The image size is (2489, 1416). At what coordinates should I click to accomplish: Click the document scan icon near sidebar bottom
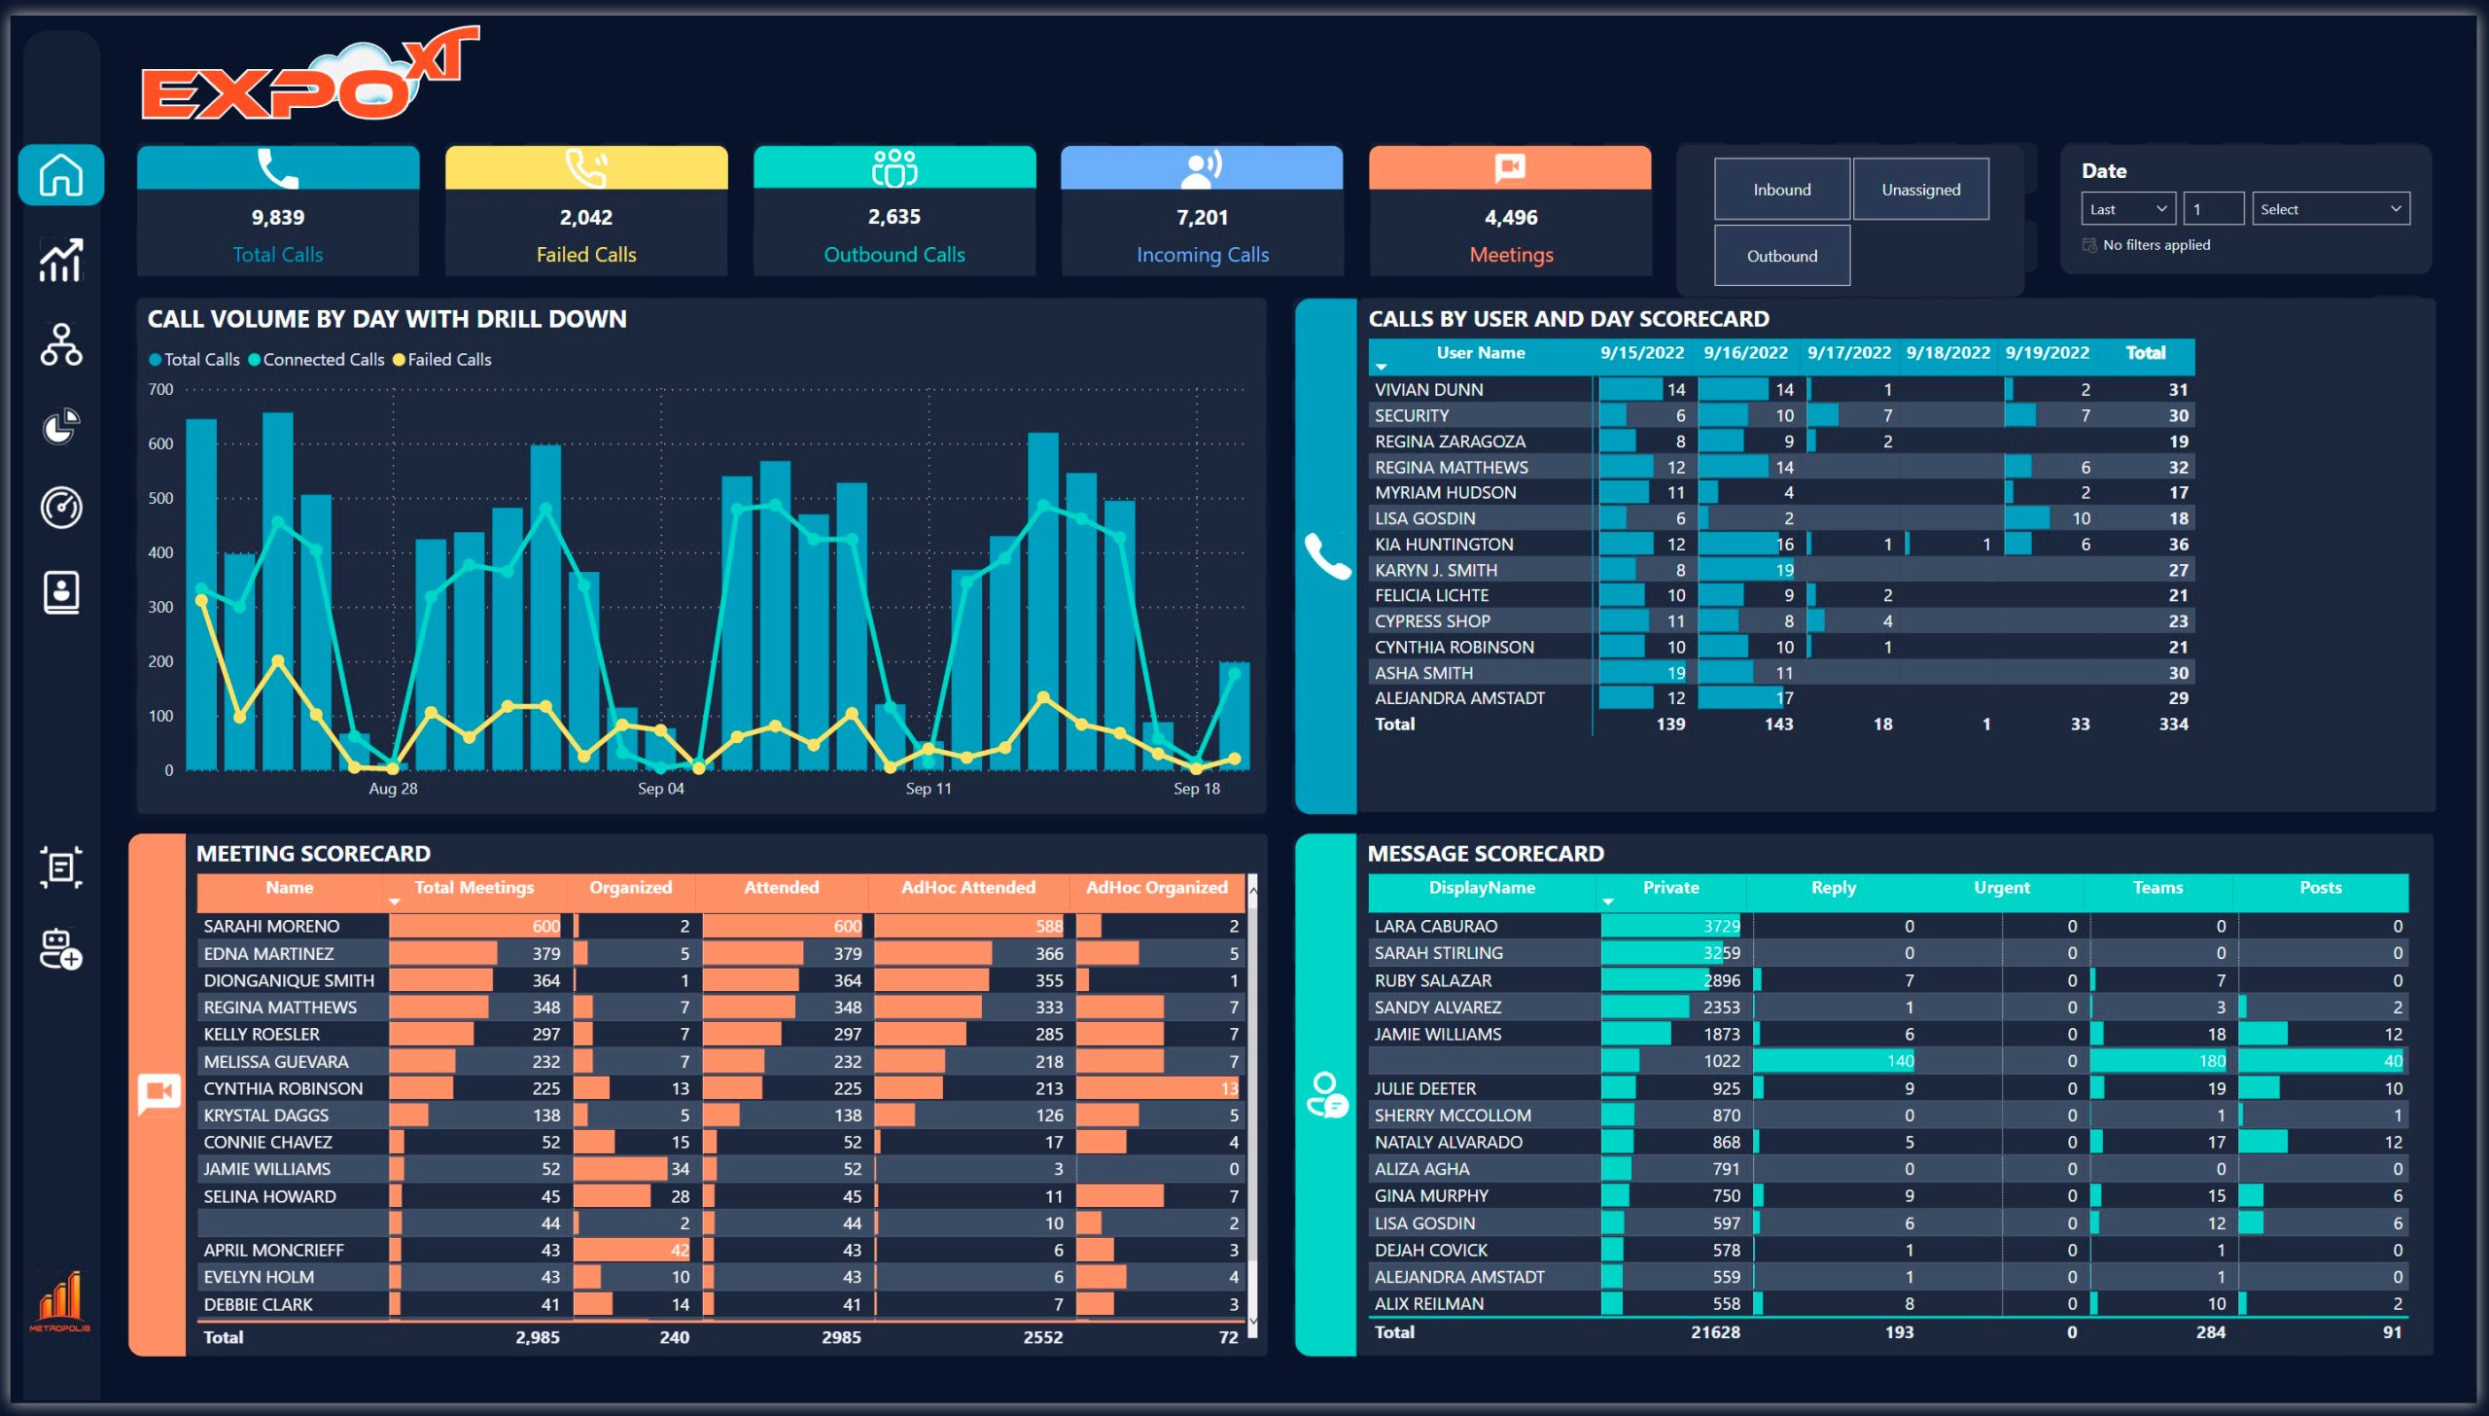(61, 866)
